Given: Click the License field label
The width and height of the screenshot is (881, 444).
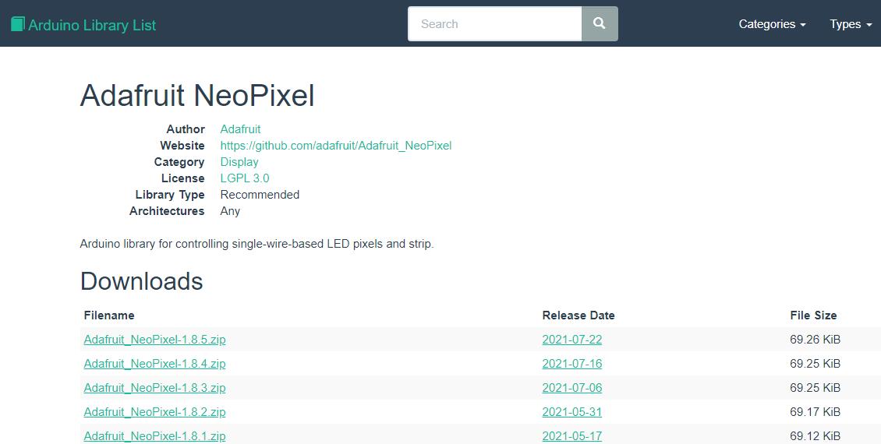Looking at the screenshot, I should pyautogui.click(x=182, y=178).
